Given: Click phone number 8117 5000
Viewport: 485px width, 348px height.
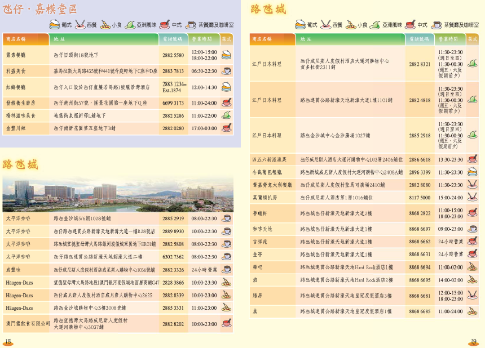Looking at the screenshot, I should 420,198.
